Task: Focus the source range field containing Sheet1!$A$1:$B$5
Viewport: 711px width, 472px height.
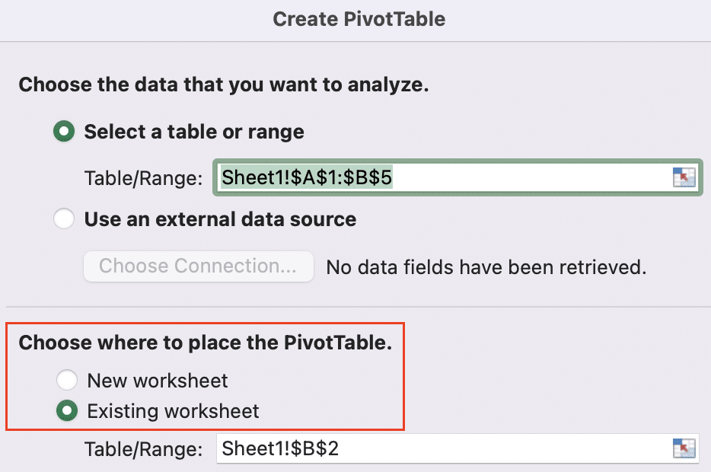Action: tap(458, 177)
